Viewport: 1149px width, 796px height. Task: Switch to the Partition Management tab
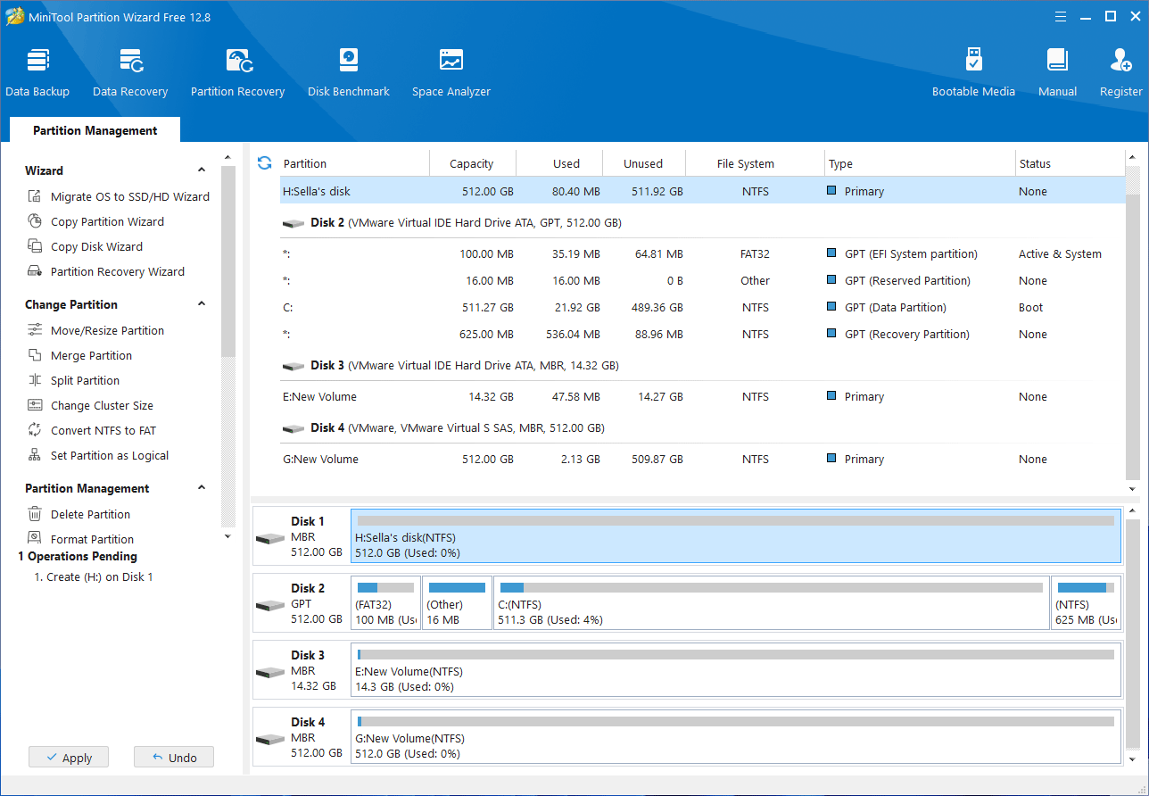coord(95,130)
